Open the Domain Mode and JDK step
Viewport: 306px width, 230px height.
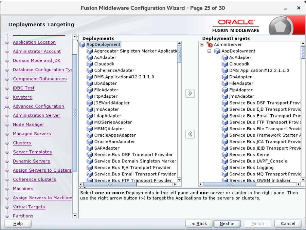(x=37, y=61)
